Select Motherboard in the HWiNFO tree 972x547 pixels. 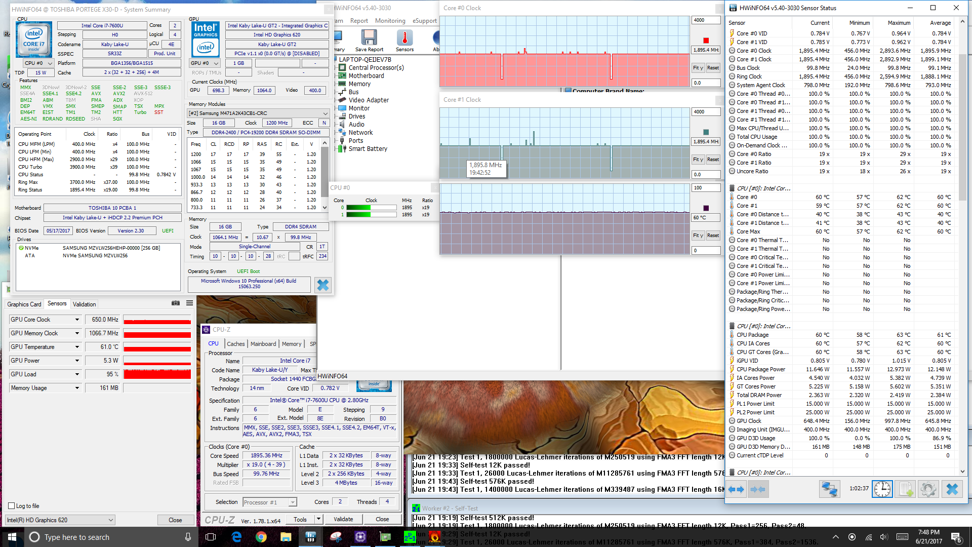pos(366,76)
